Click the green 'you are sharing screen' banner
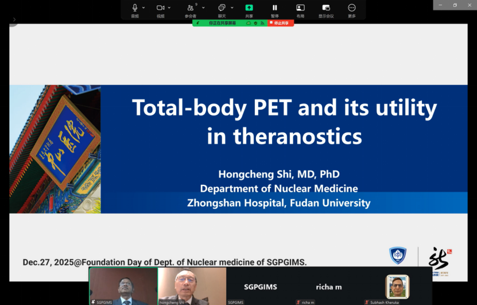477x305 pixels. click(x=222, y=23)
